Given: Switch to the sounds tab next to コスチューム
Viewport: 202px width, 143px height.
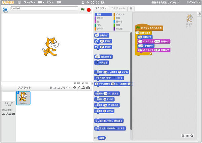Looking at the screenshot, I should pyautogui.click(x=131, y=8).
